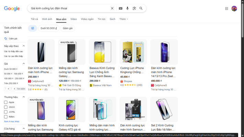
Task: Click Xem 4 mục khác link
Action: [x=12, y=122]
